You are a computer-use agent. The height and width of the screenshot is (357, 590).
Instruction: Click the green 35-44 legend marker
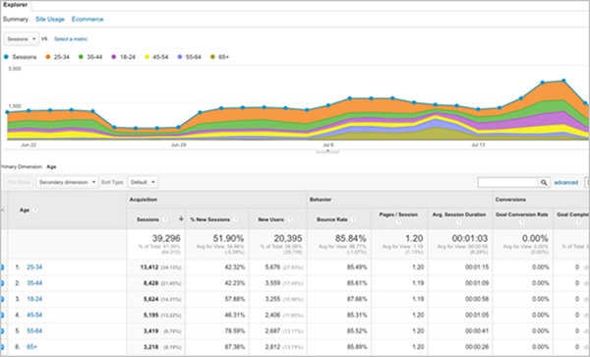(x=81, y=57)
